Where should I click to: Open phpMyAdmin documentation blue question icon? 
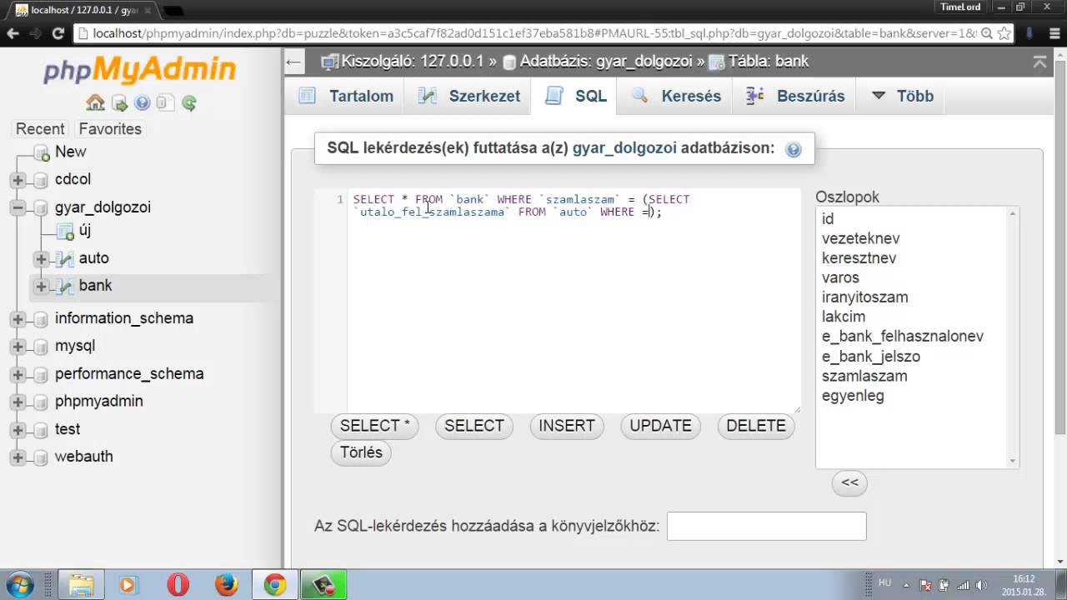pos(143,103)
